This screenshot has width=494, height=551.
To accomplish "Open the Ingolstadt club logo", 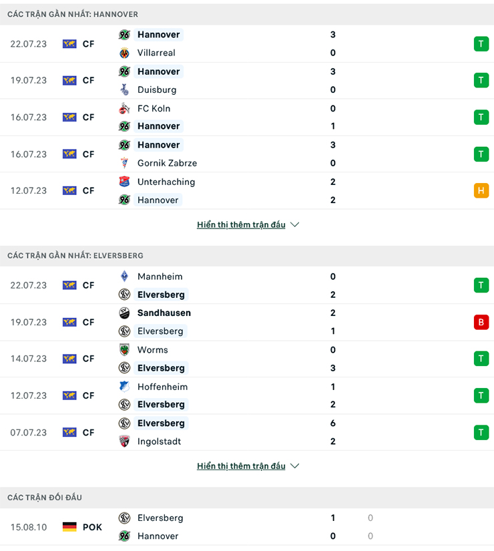I will (x=124, y=441).
